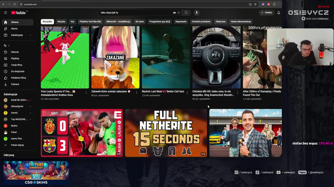The height and width of the screenshot is (187, 334).
Task: Select Przygodowe gry akcji chip
Action: coord(160,22)
